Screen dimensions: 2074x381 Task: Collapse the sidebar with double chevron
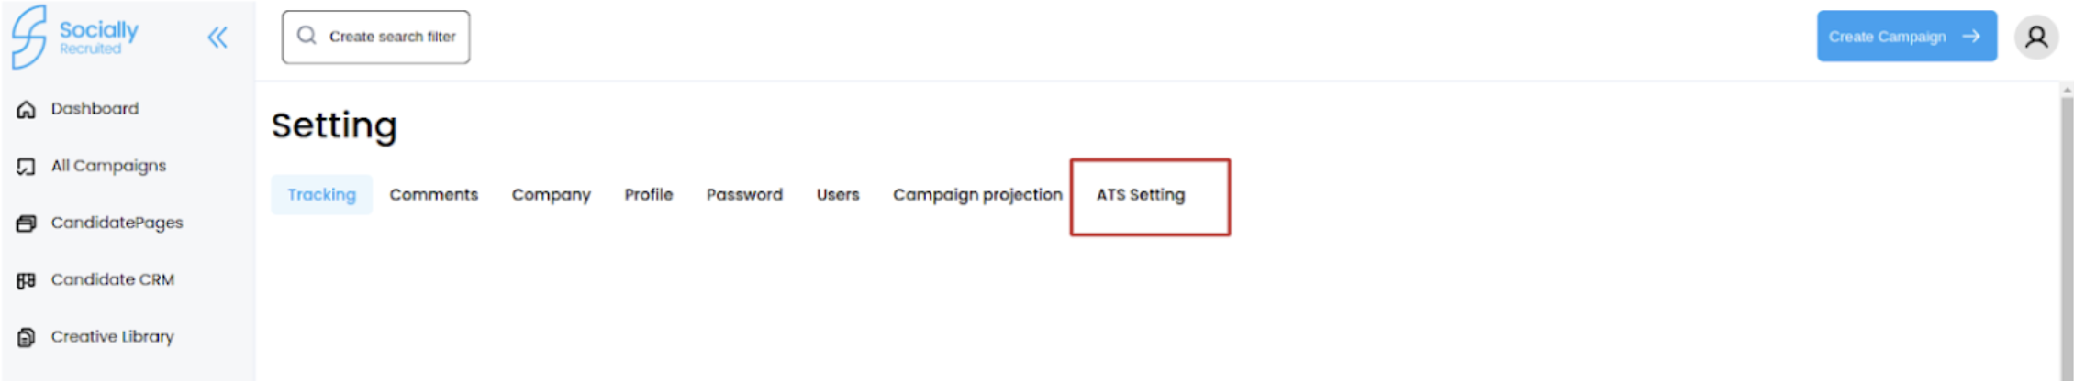pyautogui.click(x=217, y=38)
